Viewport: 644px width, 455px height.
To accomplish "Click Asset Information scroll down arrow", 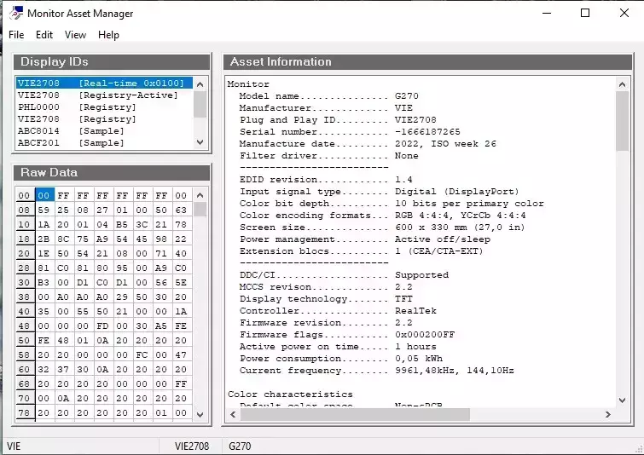I will [622, 400].
